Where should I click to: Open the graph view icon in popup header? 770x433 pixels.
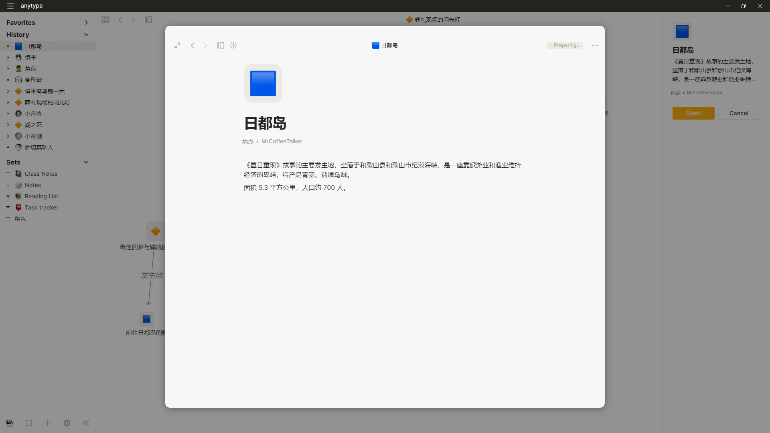[x=234, y=45]
